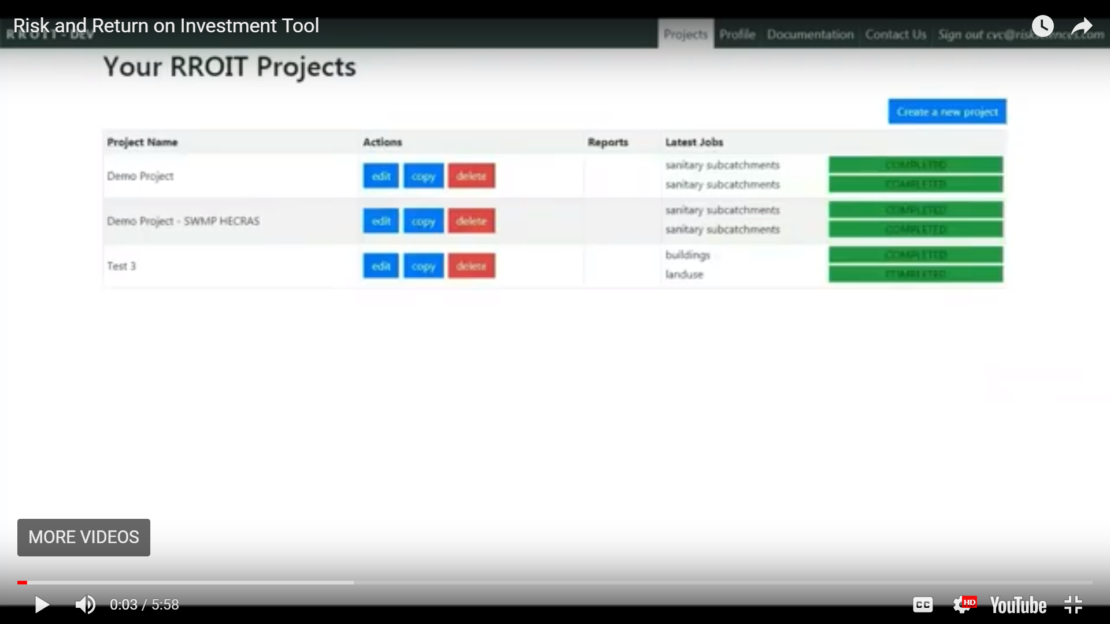The image size is (1110, 624).
Task: Exit fullscreen mode
Action: click(x=1073, y=604)
